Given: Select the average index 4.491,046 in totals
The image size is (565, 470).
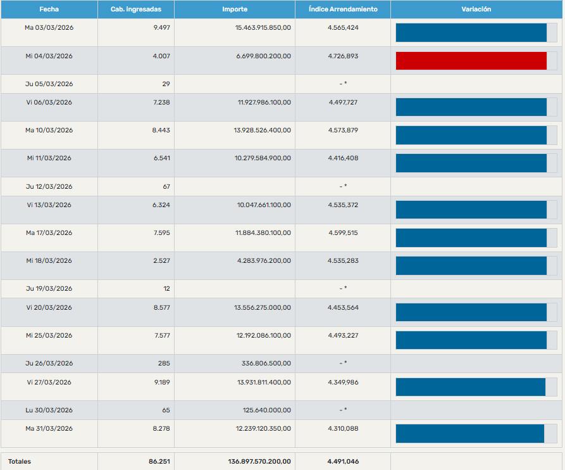Looking at the screenshot, I should click(343, 462).
